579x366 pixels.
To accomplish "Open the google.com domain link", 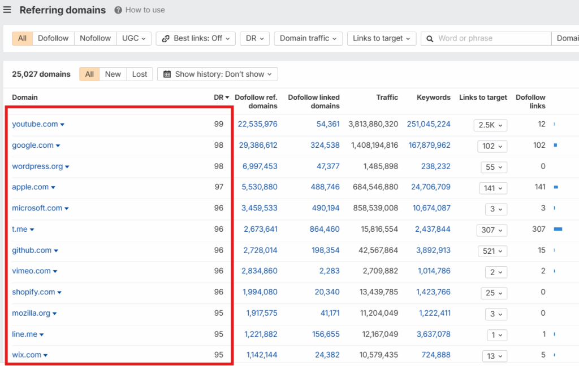I will 32,145.
